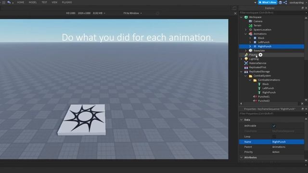308x173 pixels.
Task: Collapse the ReplicatedStorage node
Action: click(241, 72)
